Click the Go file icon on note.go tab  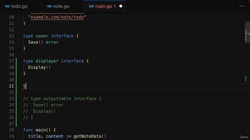(49, 6)
